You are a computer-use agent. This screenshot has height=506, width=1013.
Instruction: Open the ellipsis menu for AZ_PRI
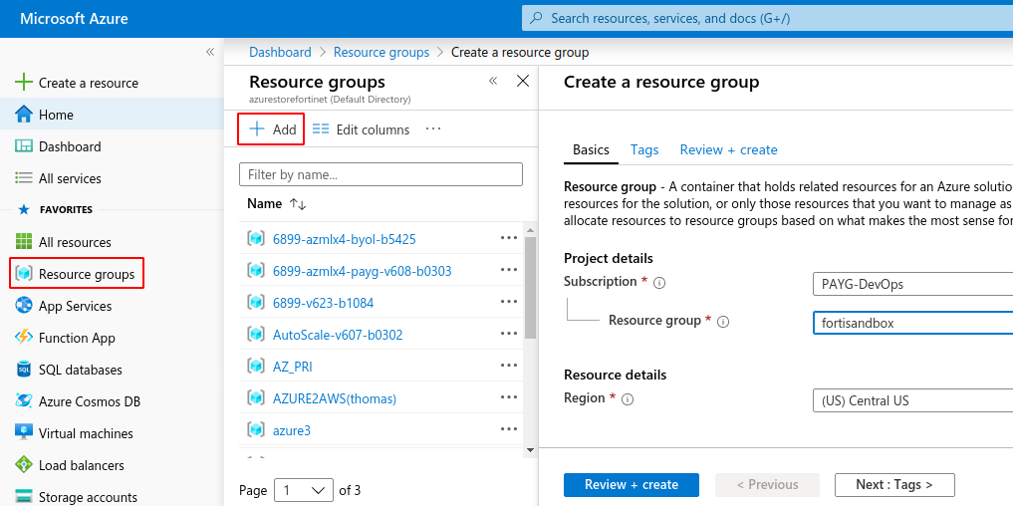509,366
